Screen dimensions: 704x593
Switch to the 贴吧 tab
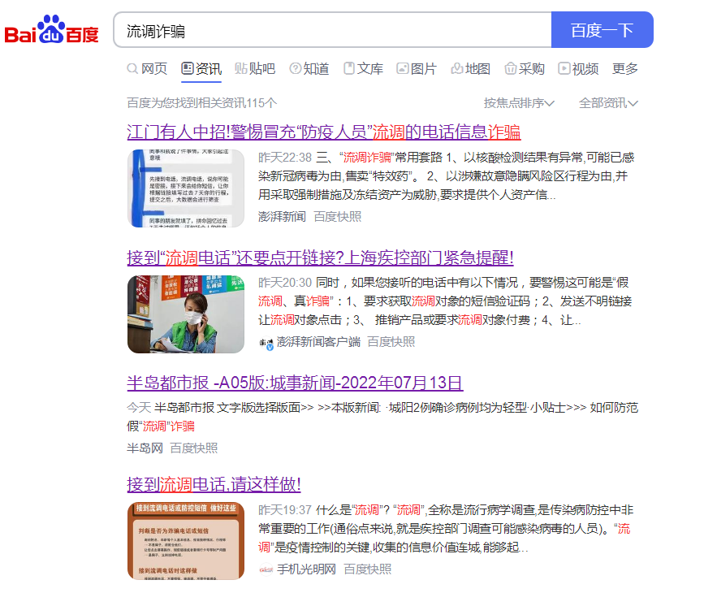pyautogui.click(x=255, y=69)
